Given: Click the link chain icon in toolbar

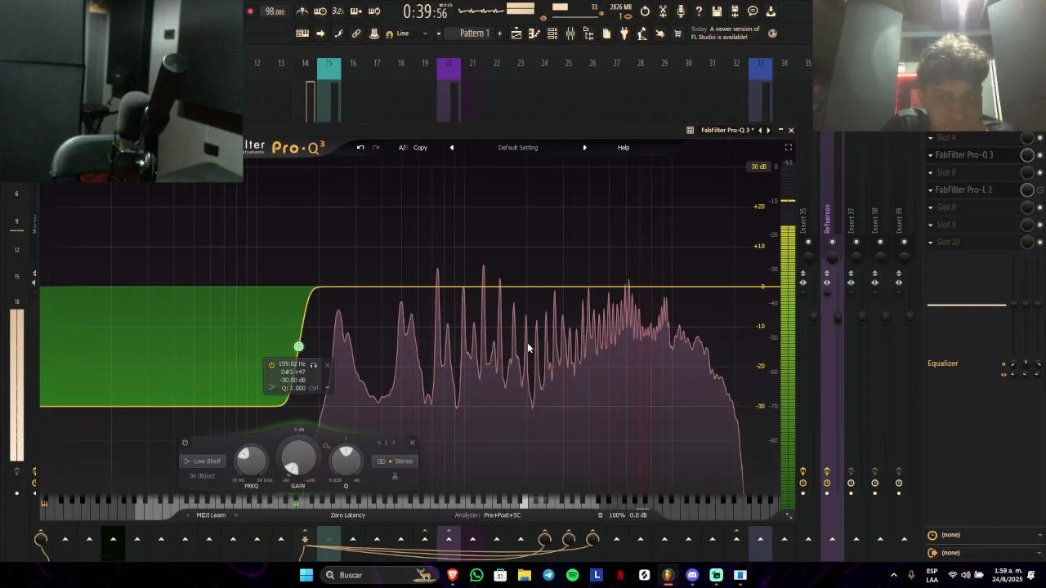Looking at the screenshot, I should pos(356,33).
